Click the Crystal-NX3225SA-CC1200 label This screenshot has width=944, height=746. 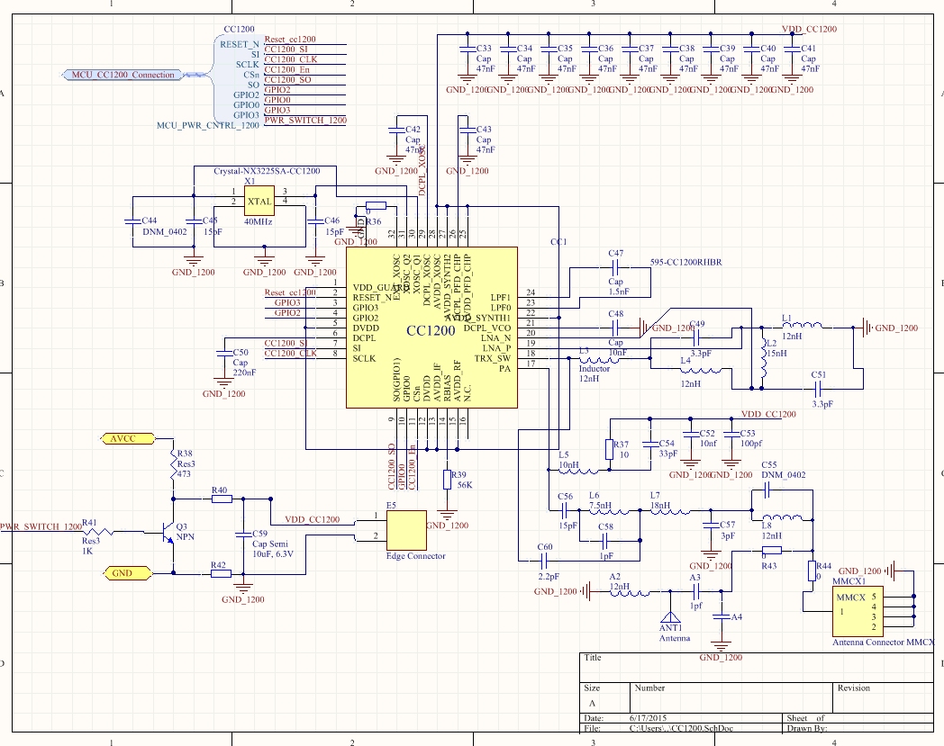click(x=267, y=171)
